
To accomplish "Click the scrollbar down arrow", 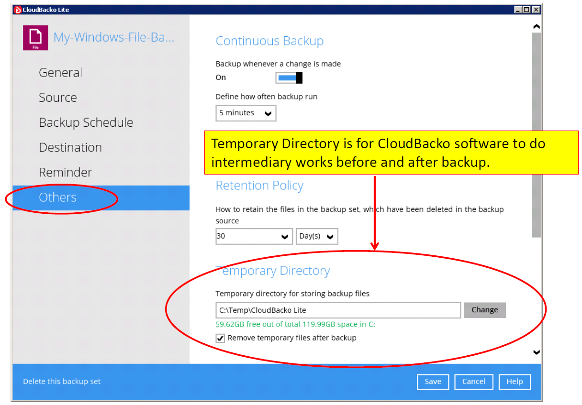I will coord(537,352).
